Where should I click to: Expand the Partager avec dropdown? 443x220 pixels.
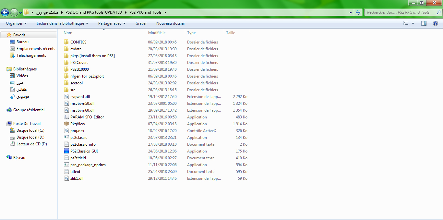(x=112, y=23)
